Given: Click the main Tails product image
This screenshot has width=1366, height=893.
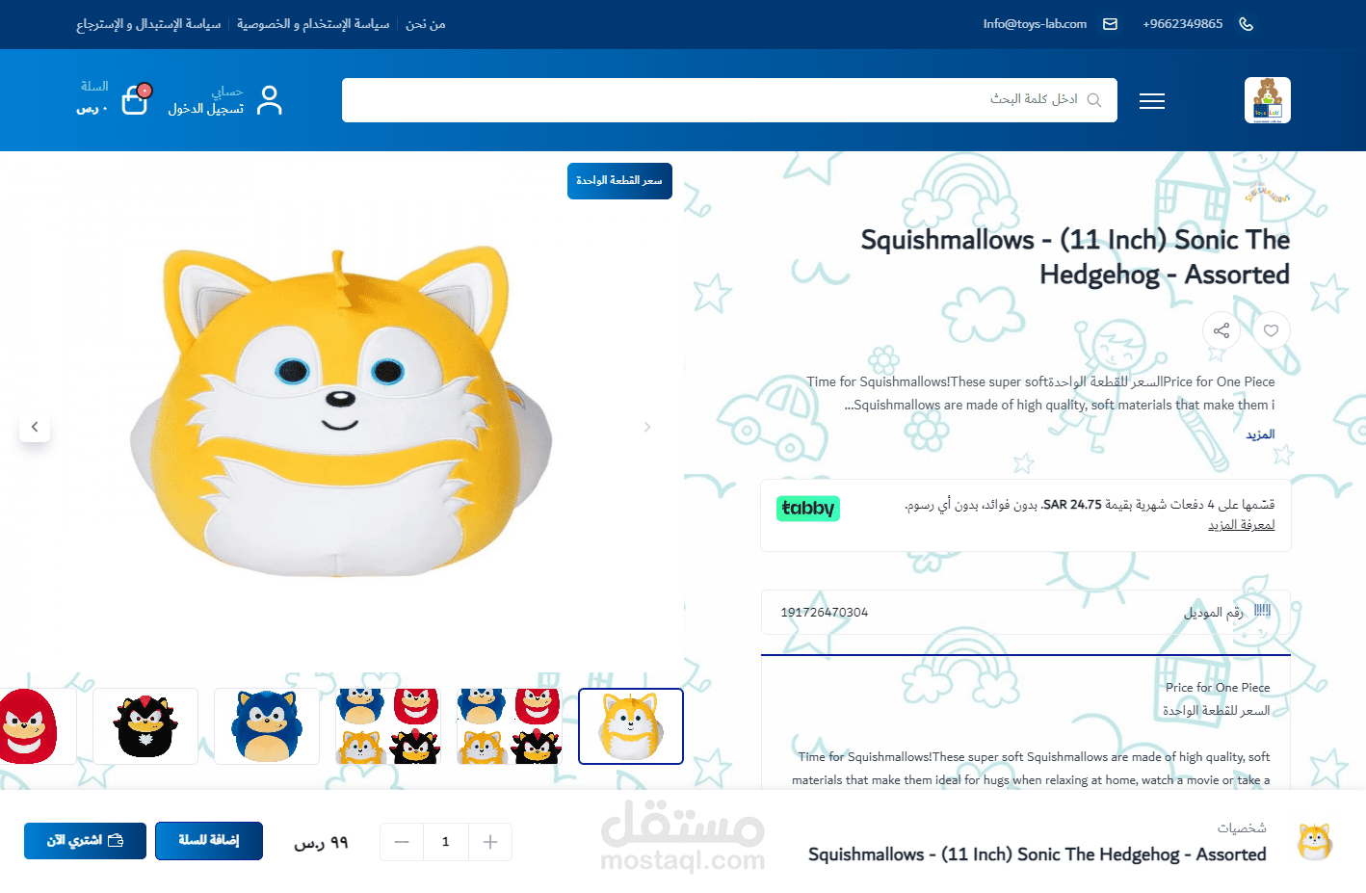Looking at the screenshot, I should point(341,412).
